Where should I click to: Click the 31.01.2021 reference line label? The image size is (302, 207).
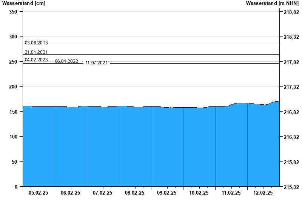36,52
